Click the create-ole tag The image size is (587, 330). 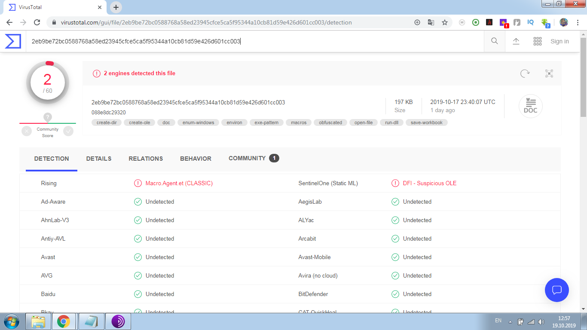[140, 122]
